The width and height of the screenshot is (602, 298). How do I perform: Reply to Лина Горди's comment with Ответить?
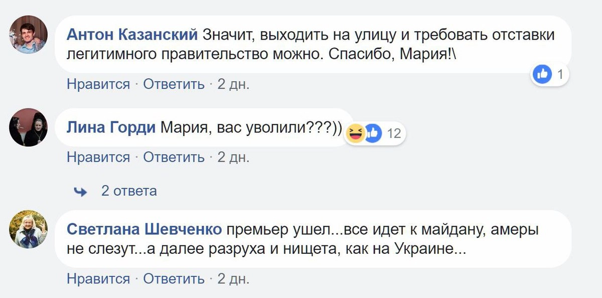174,157
